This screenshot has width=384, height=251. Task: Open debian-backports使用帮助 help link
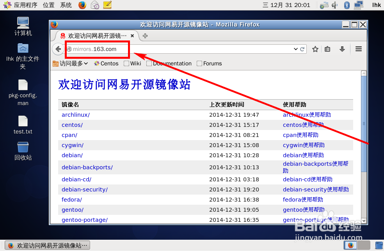pos(316,167)
